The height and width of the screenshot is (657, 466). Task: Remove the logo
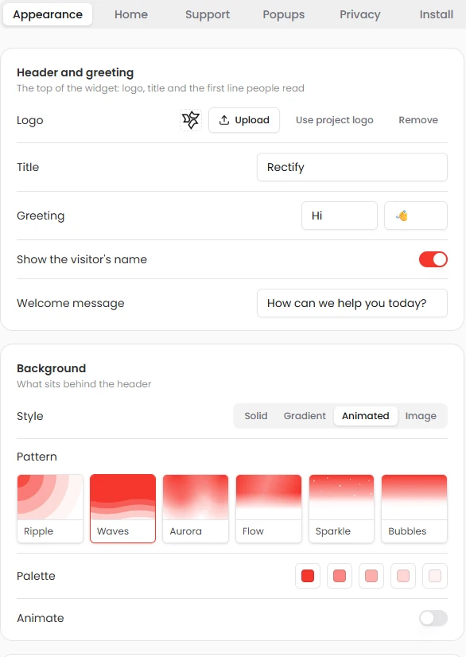pos(418,120)
